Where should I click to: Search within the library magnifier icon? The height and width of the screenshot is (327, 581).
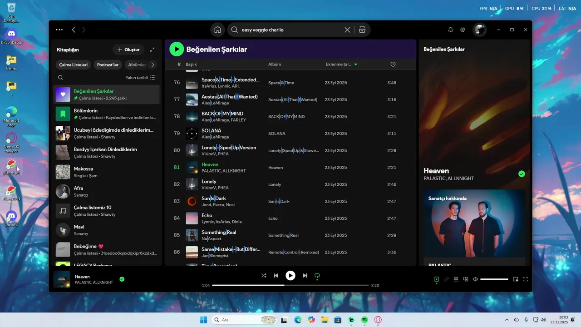60,78
